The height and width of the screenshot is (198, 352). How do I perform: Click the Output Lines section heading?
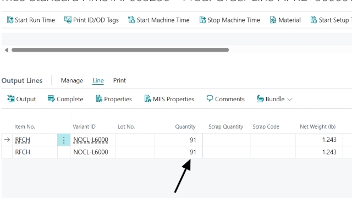[x=22, y=81]
